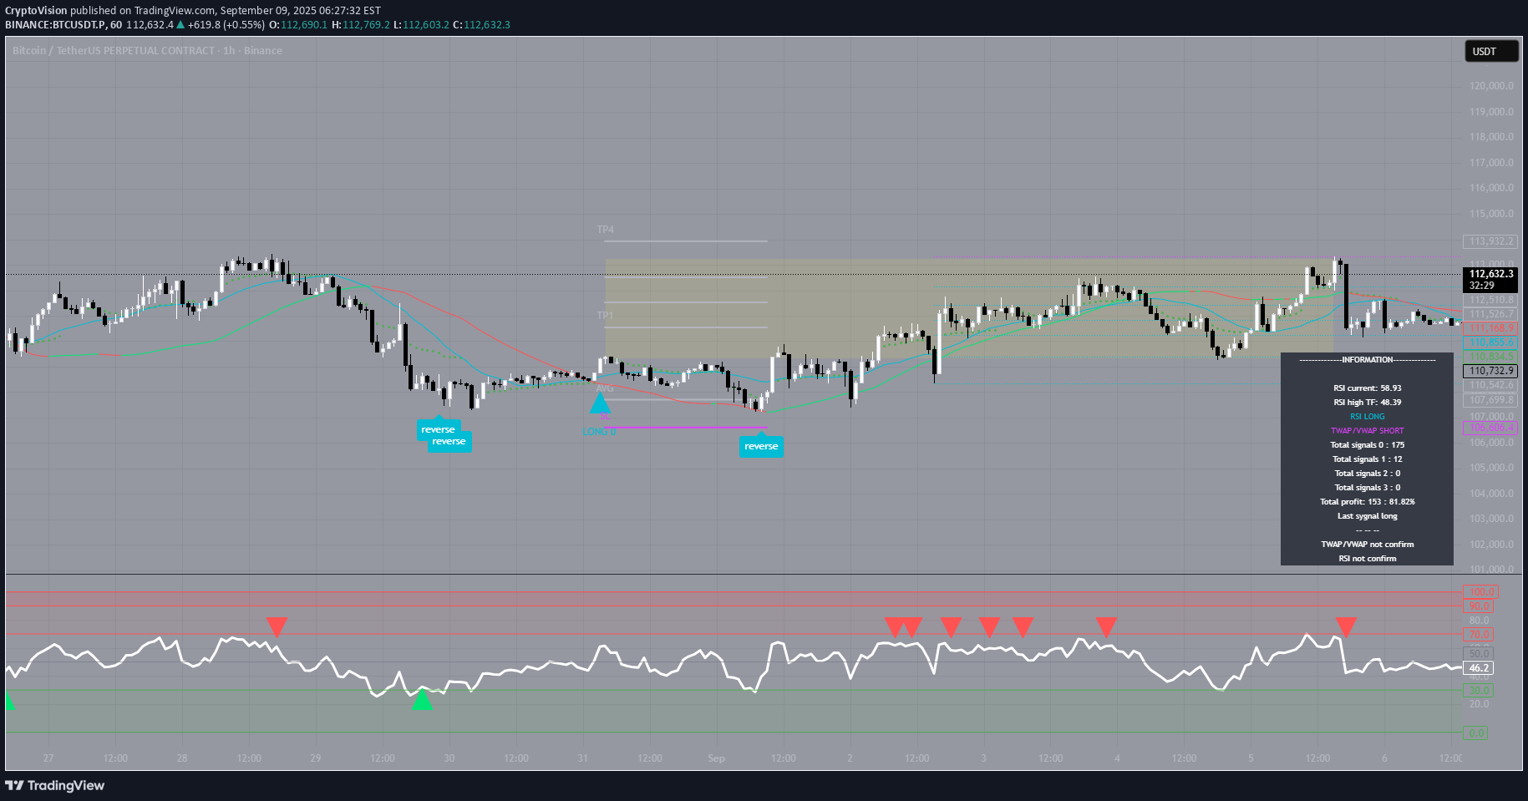
Task: Click the leftmost red triangle in RSI pane
Action: click(x=277, y=626)
